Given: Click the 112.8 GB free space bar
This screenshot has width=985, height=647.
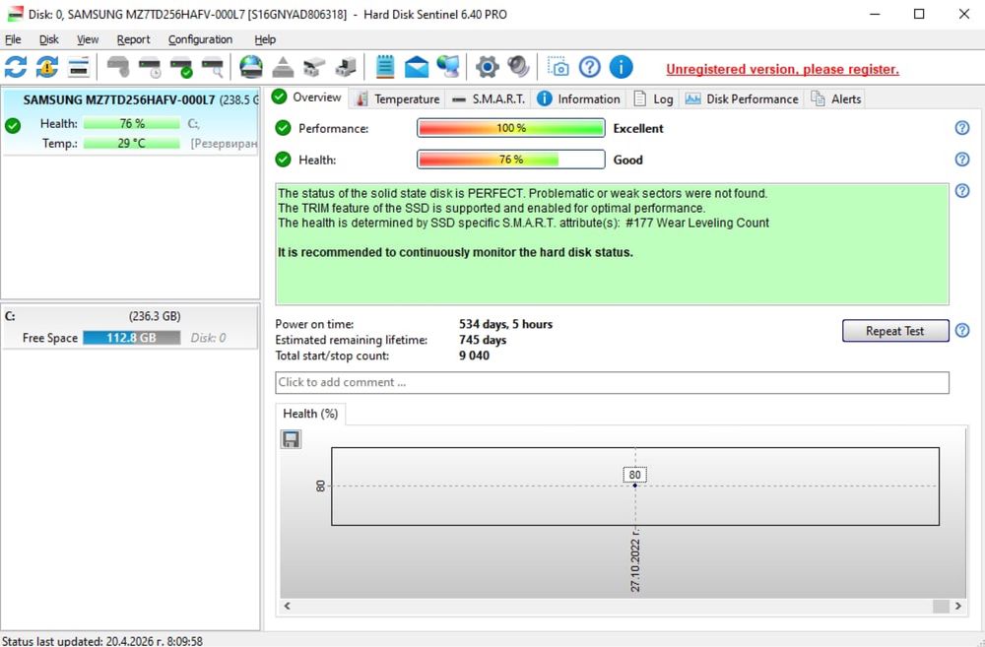Looking at the screenshot, I should [131, 338].
